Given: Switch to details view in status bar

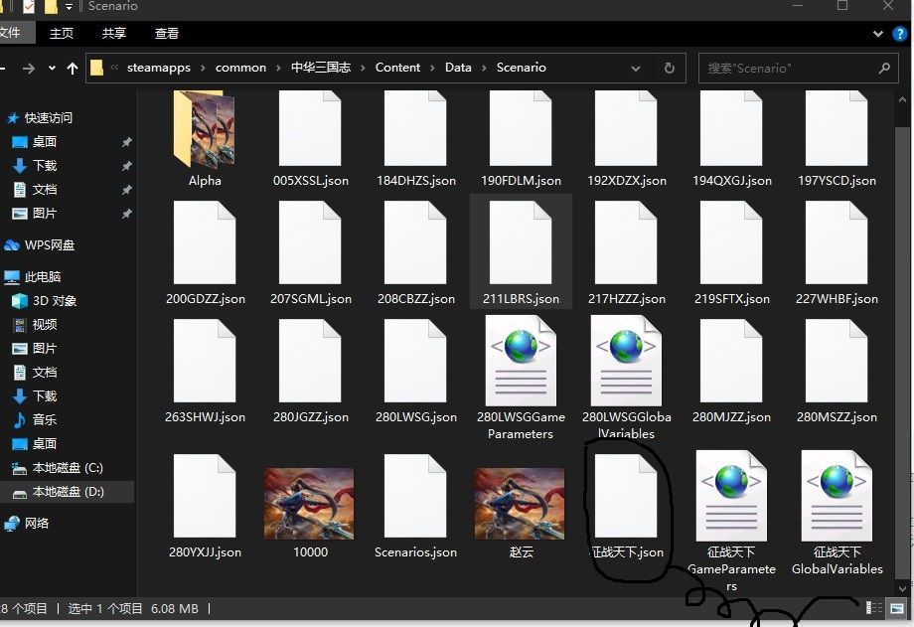Looking at the screenshot, I should coord(873,608).
